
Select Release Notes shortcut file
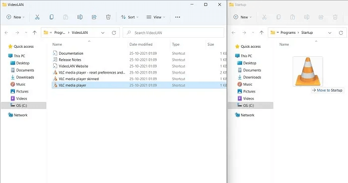tap(70, 60)
